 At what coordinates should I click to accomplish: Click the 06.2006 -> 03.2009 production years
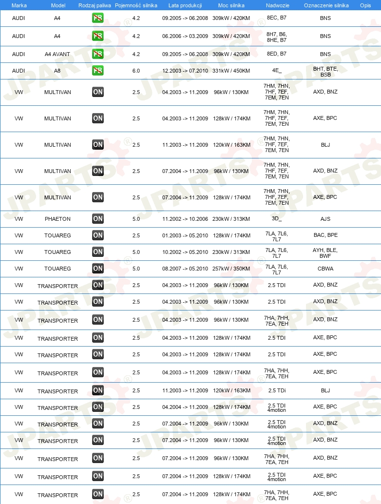[185, 37]
